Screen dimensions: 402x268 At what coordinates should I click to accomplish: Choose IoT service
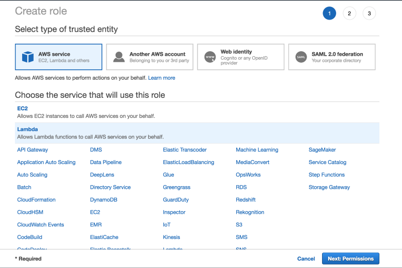[x=167, y=225]
